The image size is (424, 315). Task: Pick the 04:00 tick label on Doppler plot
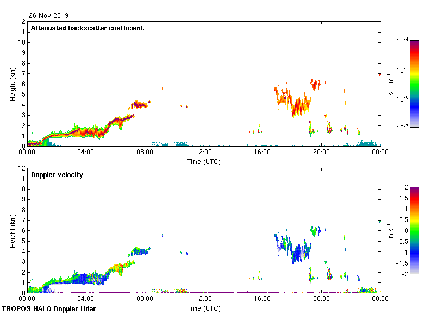(86, 299)
